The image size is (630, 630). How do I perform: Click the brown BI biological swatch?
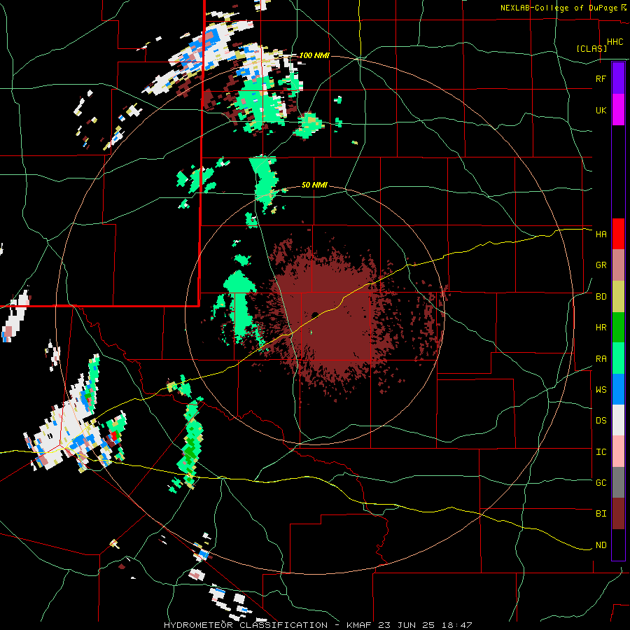click(x=618, y=514)
